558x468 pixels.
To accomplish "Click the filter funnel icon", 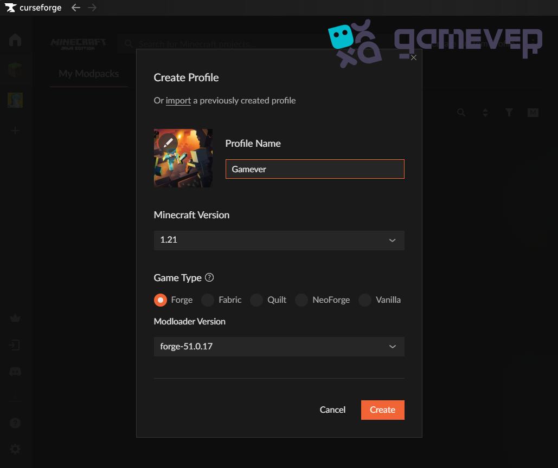I will [x=509, y=113].
